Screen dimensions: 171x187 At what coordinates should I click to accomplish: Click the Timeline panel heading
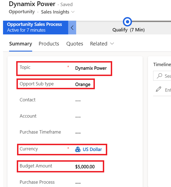click(162, 64)
